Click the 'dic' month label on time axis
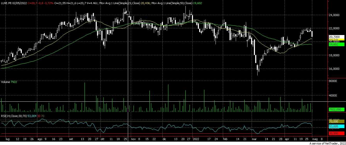The height and width of the screenshot is (145, 346). (164, 139)
